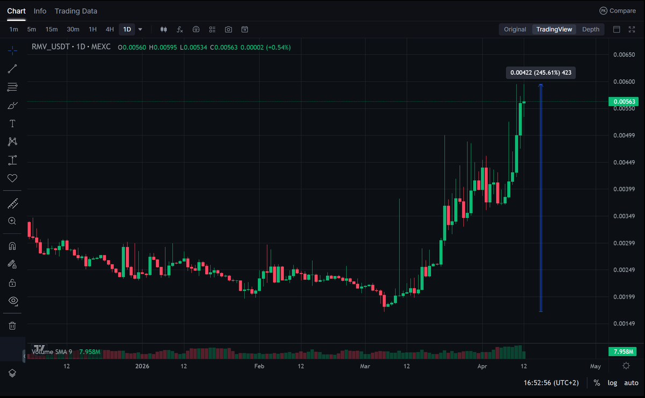Expand the chart layout selector top right
Viewport: 645px width, 398px height.
617,29
